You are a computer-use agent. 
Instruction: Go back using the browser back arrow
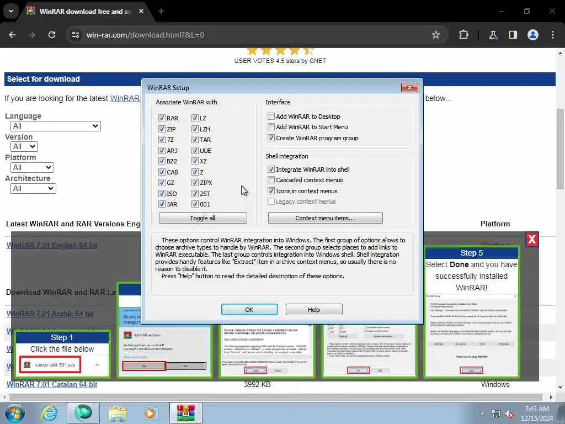point(12,35)
